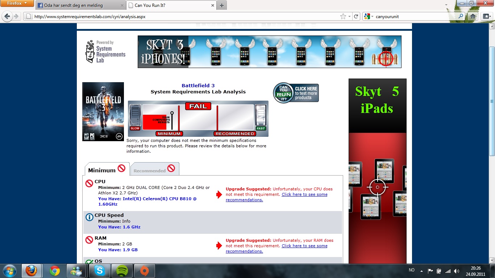Go to Firefox home page icon
This screenshot has width=495, height=278.
pos(473,16)
